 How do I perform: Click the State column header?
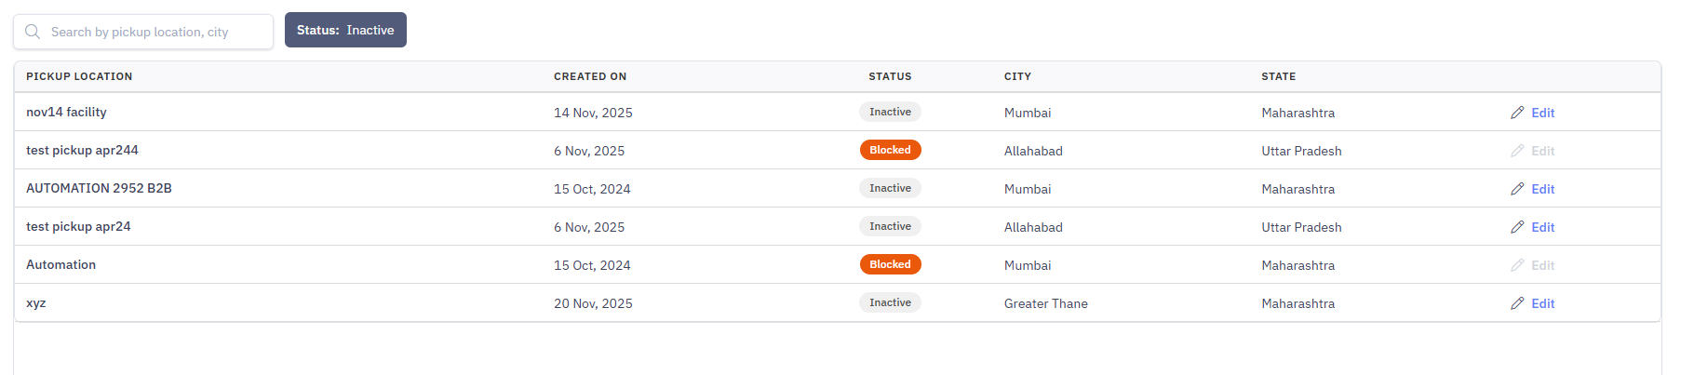(x=1278, y=76)
